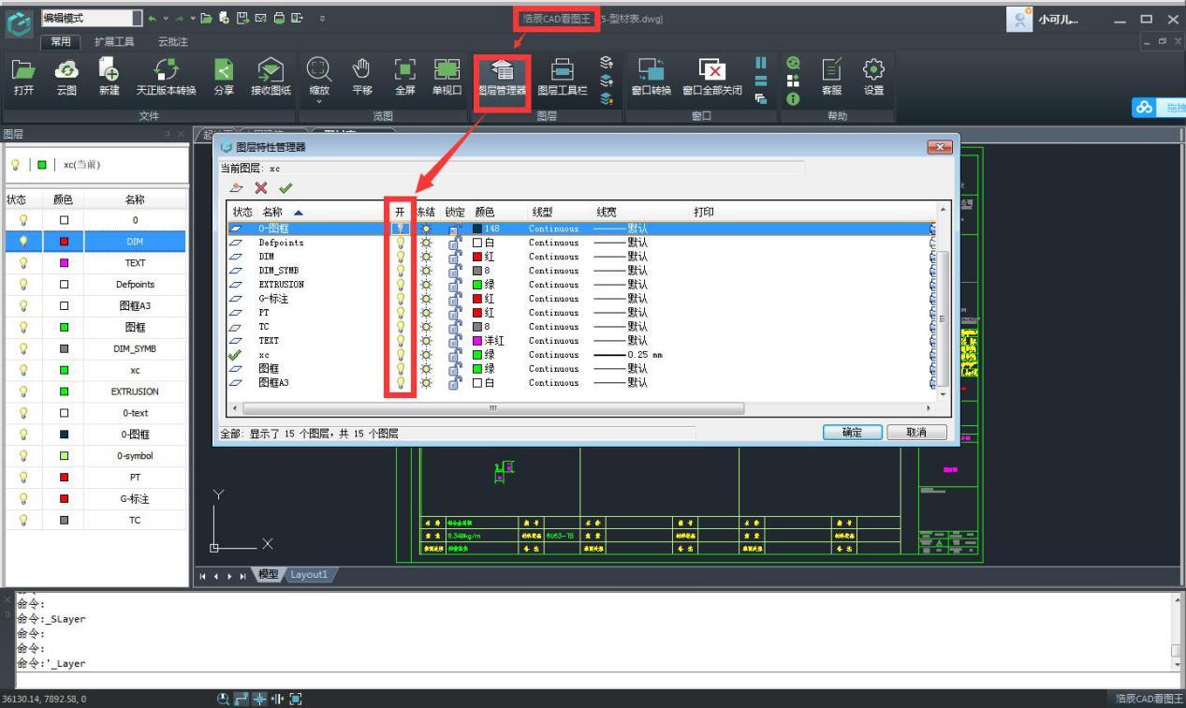
Task: Enter 全屏 full screen mode
Action: (x=404, y=76)
